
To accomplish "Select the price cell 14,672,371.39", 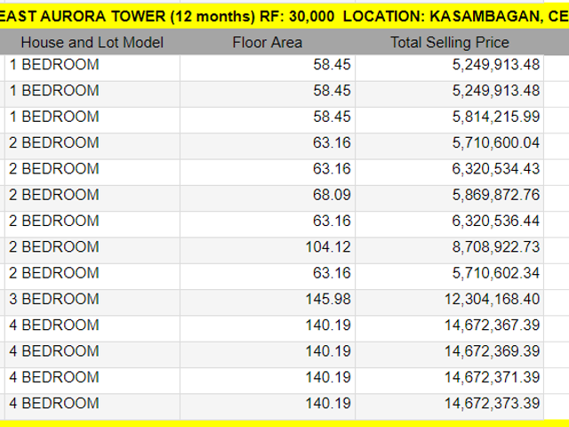I will 449,382.
